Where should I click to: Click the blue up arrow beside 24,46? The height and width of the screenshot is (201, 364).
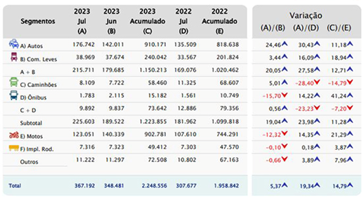pyautogui.click(x=285, y=43)
